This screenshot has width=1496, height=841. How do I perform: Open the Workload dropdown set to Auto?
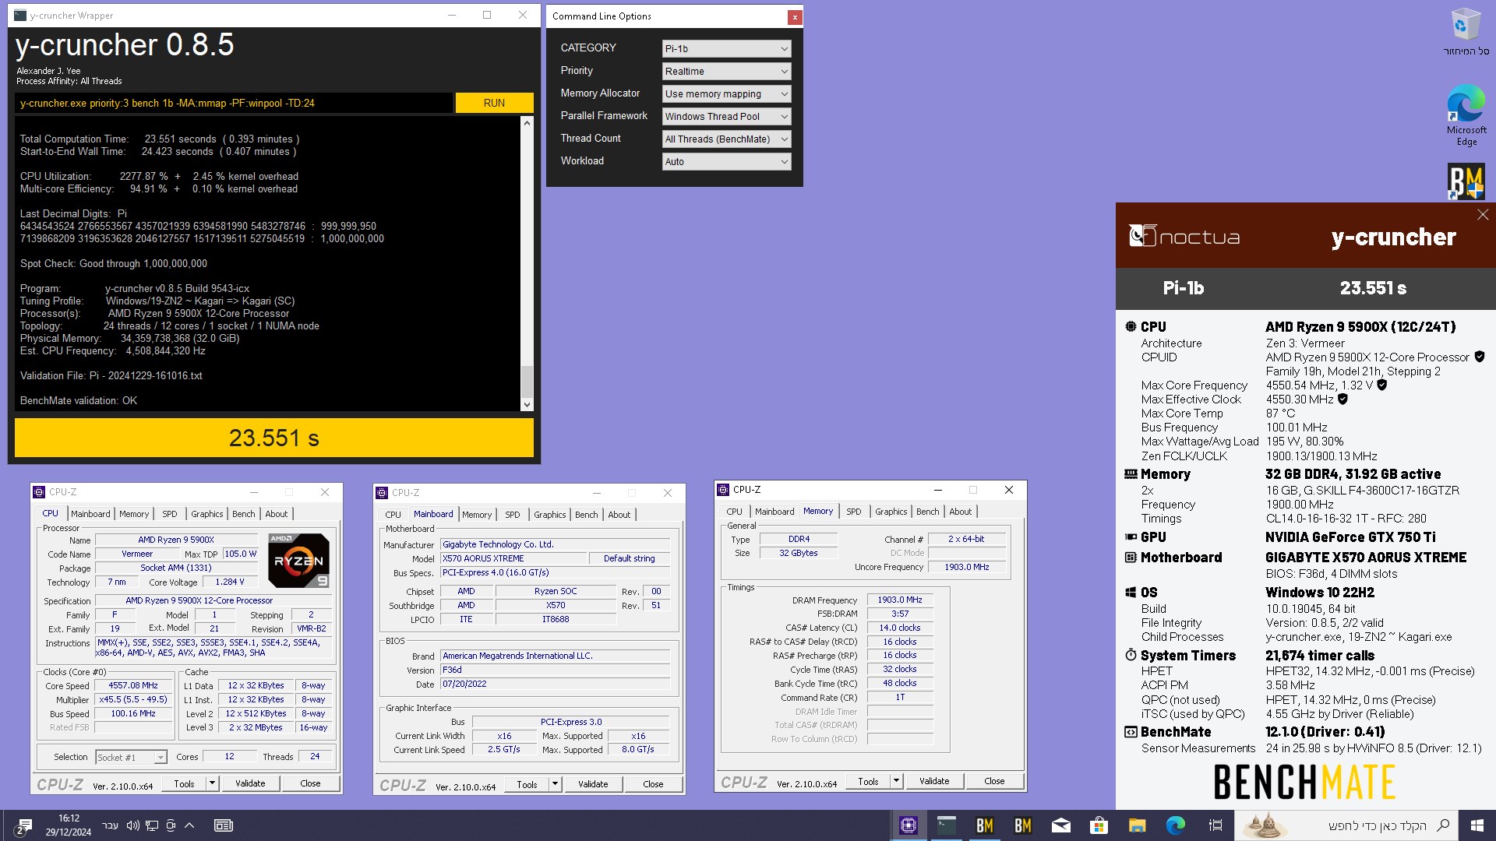pos(726,161)
